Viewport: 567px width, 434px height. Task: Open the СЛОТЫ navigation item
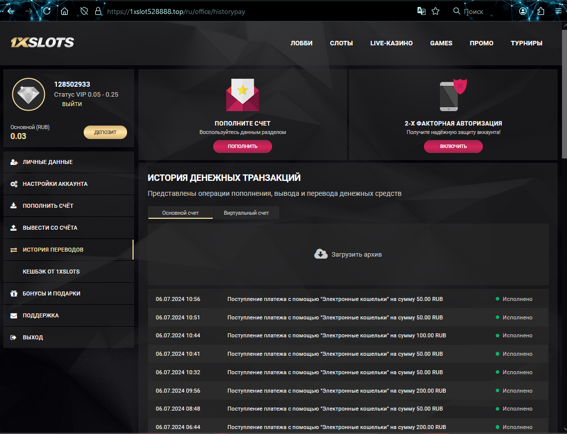tap(341, 43)
